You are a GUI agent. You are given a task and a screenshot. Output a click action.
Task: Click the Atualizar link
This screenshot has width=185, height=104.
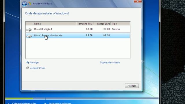click(34, 62)
